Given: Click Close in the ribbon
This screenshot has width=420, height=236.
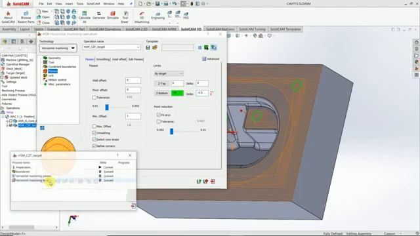Looking at the screenshot, I should [43, 23].
